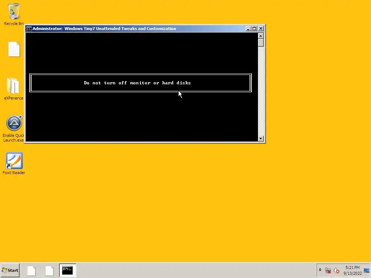Open the Recycle Bin desktop icon
The height and width of the screenshot is (278, 371).
tap(14, 14)
